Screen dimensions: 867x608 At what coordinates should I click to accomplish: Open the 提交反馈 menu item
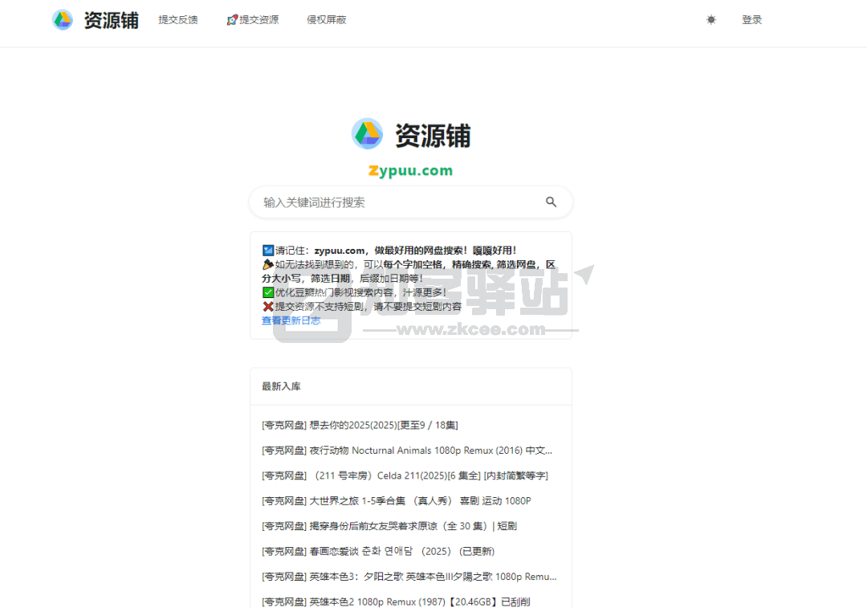tap(178, 19)
